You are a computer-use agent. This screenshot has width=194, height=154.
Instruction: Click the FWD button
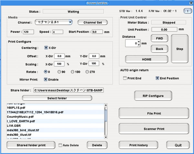coord(159,38)
